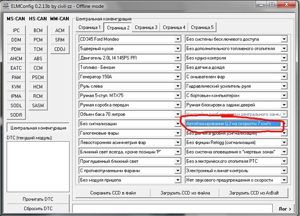
Task: Switch to Страница 1 tab
Action: tap(89, 27)
